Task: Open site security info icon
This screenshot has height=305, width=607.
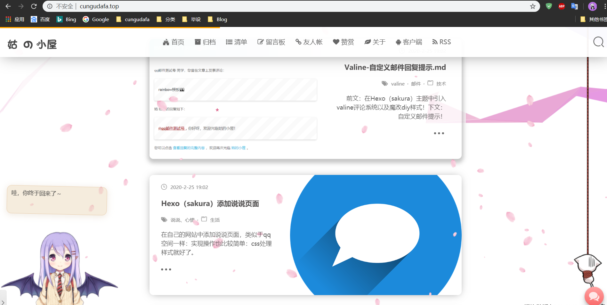Action: point(50,6)
